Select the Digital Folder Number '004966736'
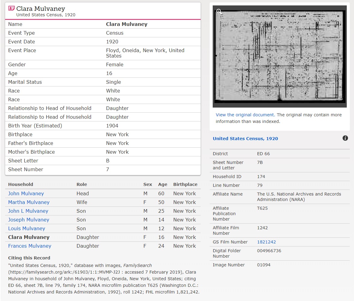Image resolution: width=354 pixels, height=301 pixels. click(x=269, y=251)
